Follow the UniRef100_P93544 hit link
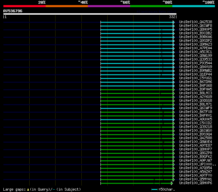The image size is (218, 192). (x=196, y=63)
